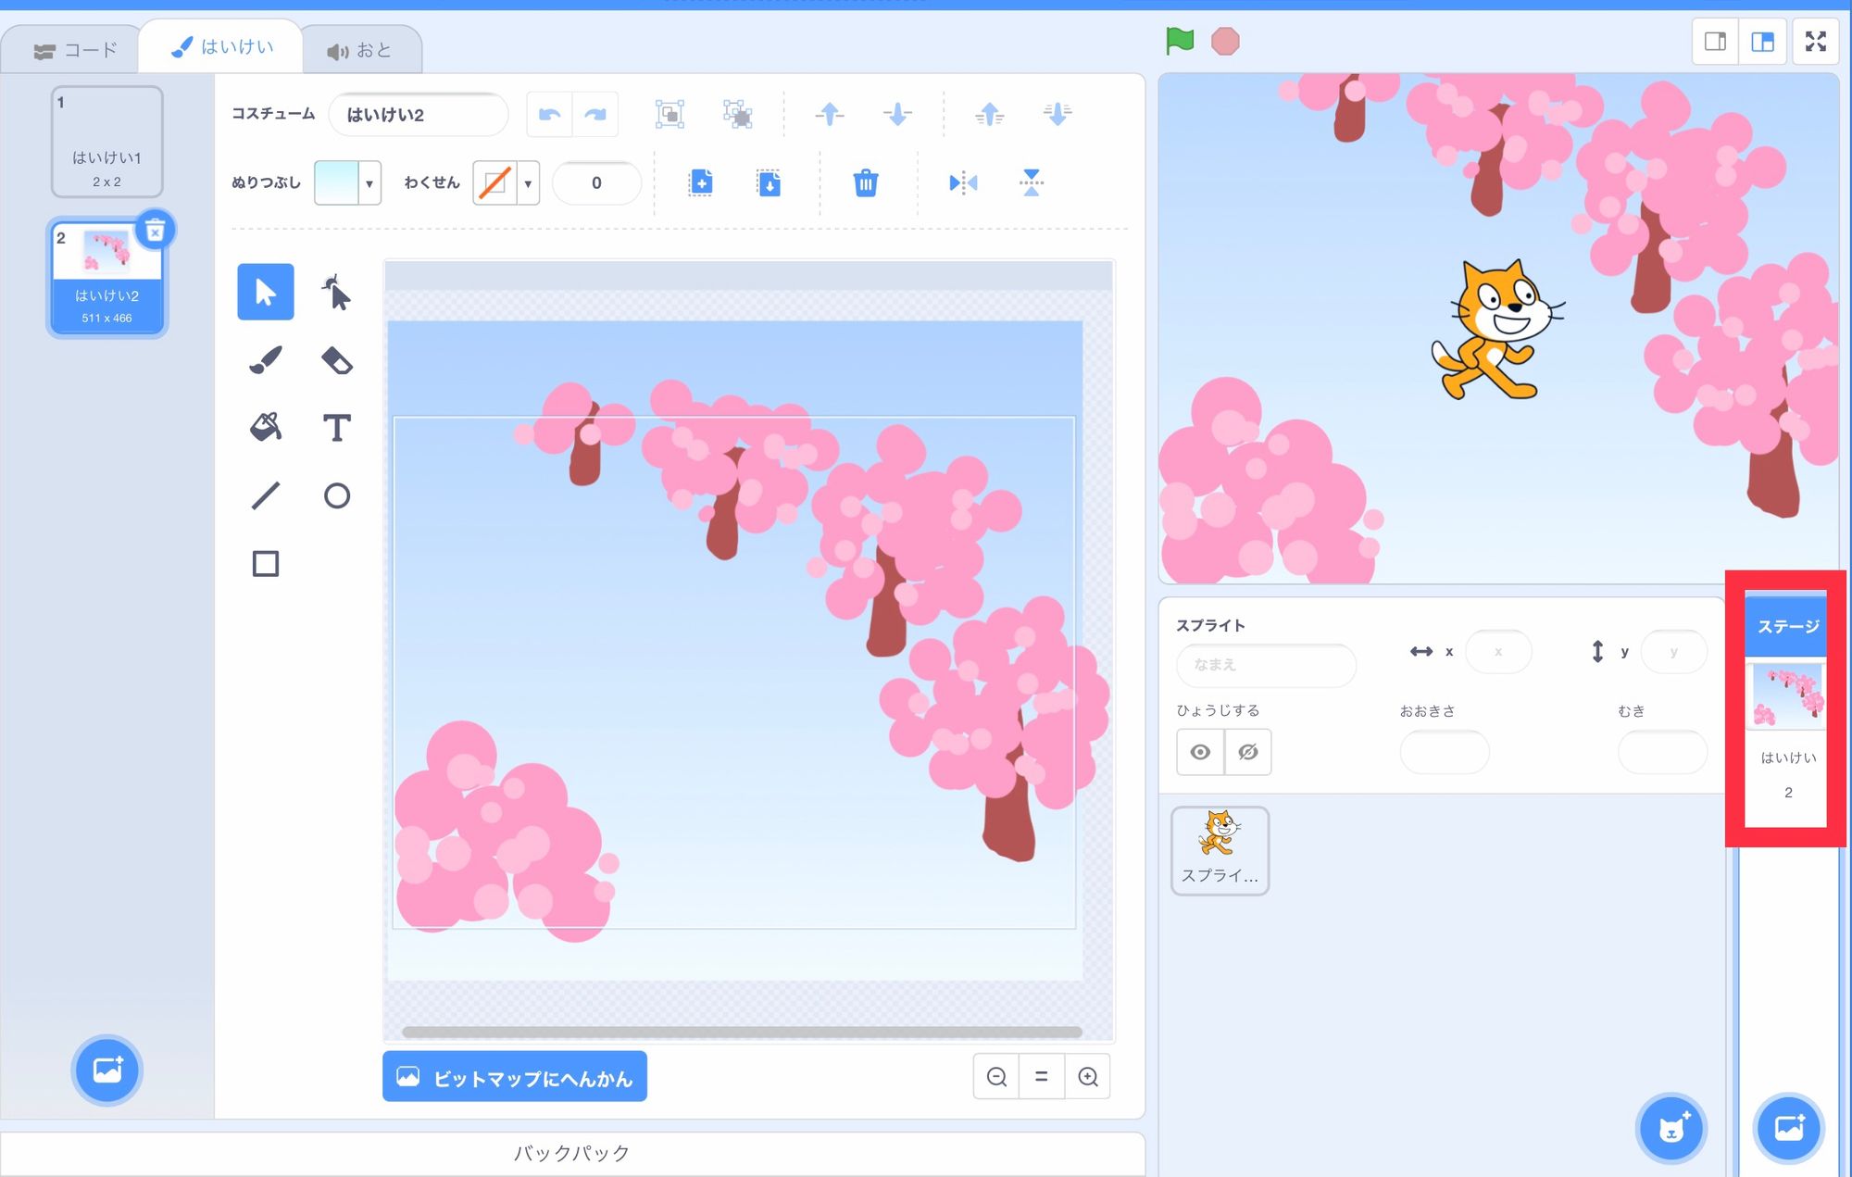This screenshot has height=1177, width=1852.
Task: Select the Eraser tool
Action: (337, 360)
